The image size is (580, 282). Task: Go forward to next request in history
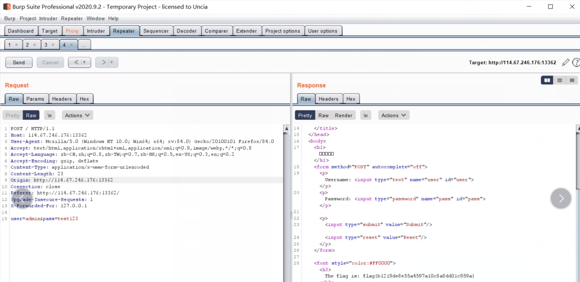click(x=103, y=62)
